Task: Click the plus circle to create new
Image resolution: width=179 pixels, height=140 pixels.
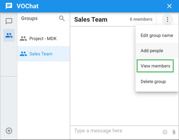Action: 9,131
